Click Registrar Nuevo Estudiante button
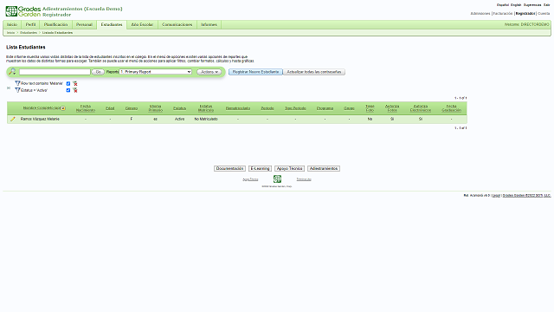 click(255, 72)
